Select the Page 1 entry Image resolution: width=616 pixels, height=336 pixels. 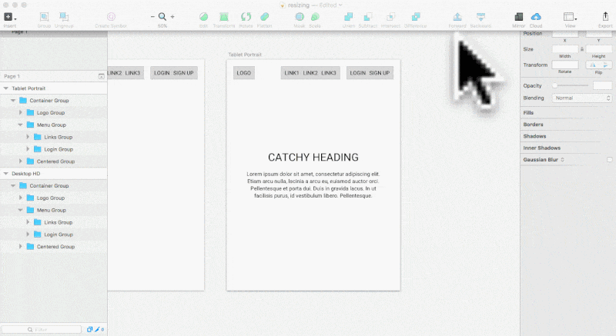click(12, 76)
